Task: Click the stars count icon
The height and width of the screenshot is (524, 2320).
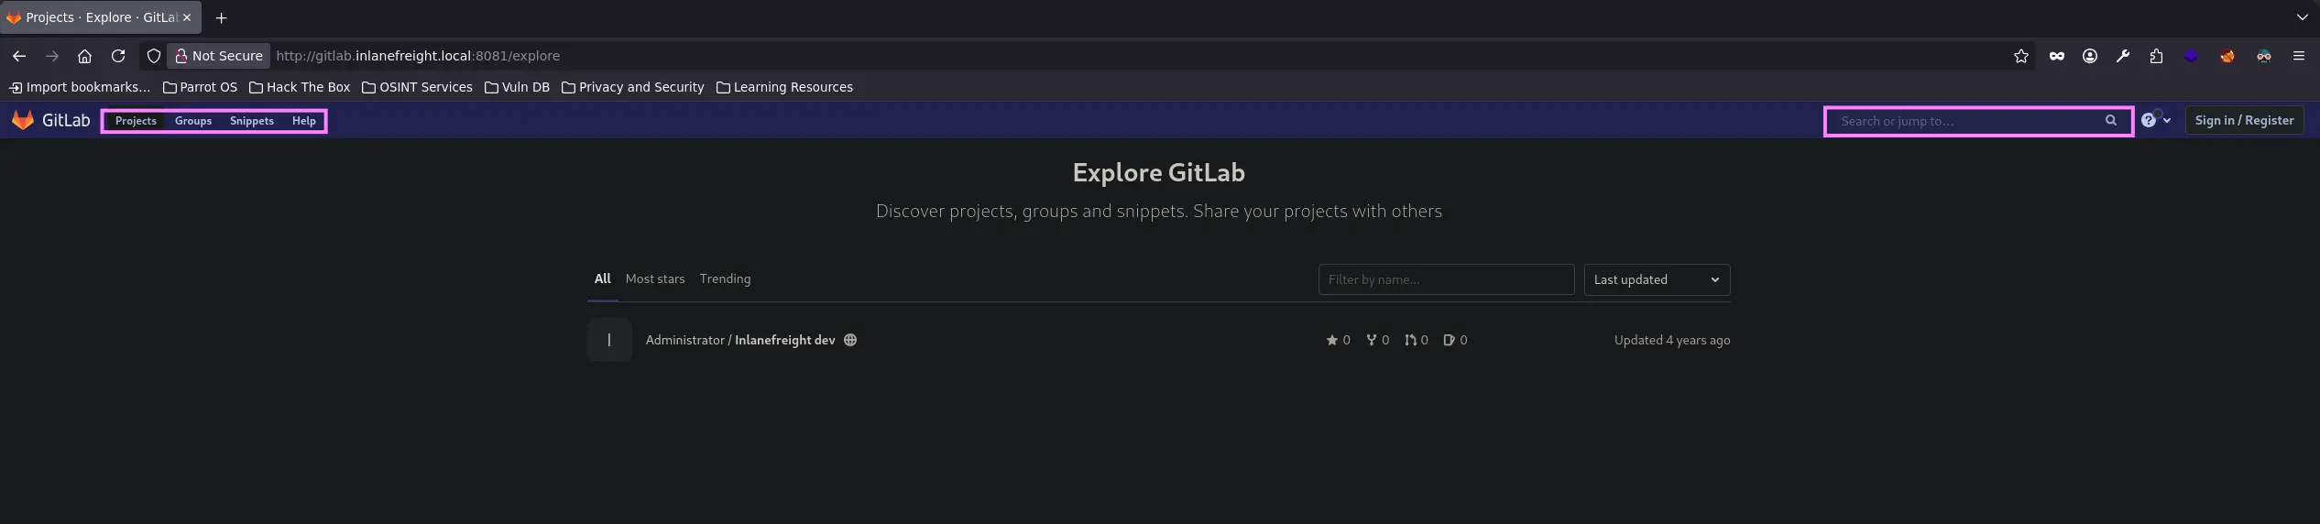Action: click(x=1331, y=340)
